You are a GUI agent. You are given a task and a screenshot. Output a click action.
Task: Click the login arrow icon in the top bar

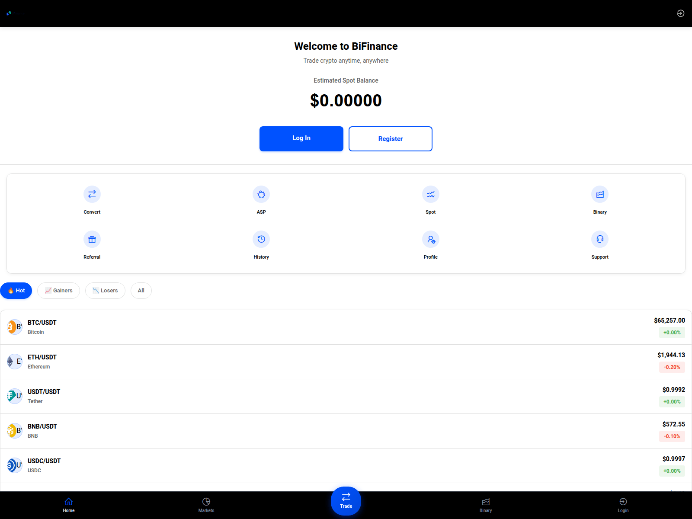681,13
